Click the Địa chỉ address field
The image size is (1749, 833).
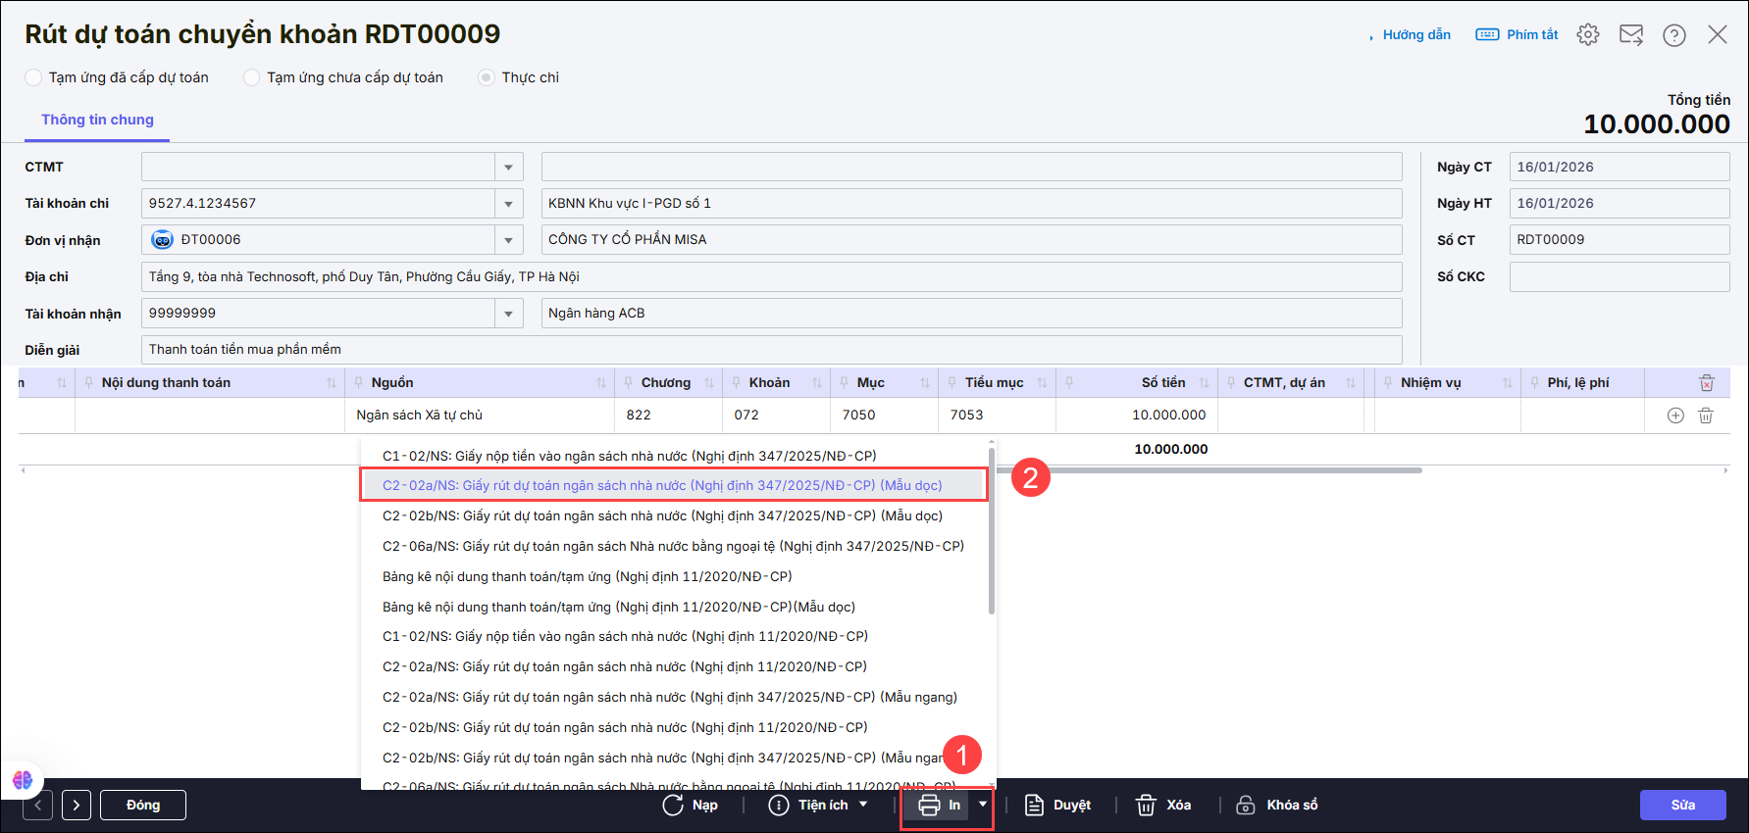coord(772,276)
